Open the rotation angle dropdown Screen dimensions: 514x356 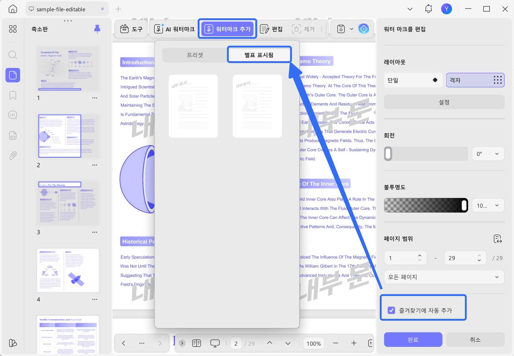pos(488,154)
